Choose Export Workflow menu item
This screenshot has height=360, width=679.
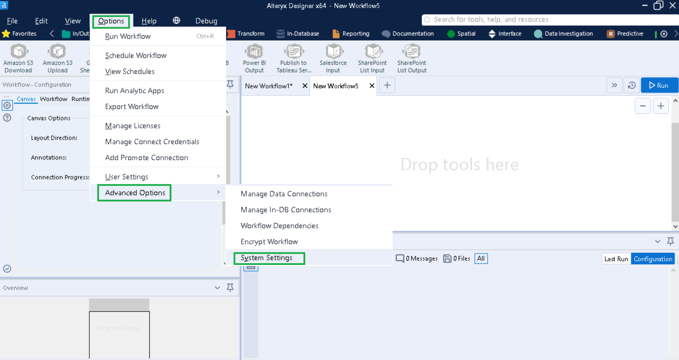pos(158,106)
